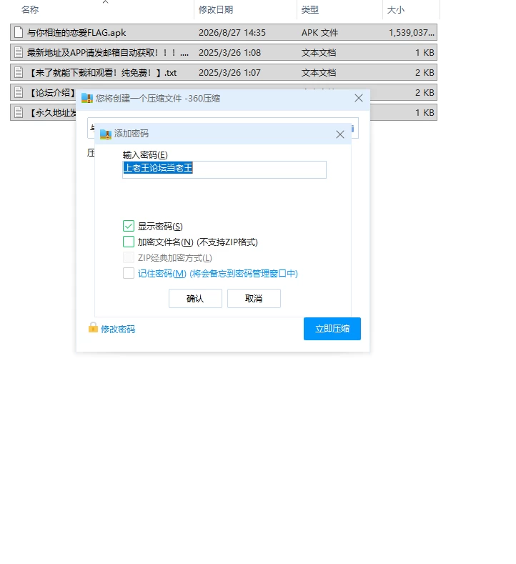The height and width of the screenshot is (564, 516).
Task: Open the 修改密码 link
Action: 118,329
